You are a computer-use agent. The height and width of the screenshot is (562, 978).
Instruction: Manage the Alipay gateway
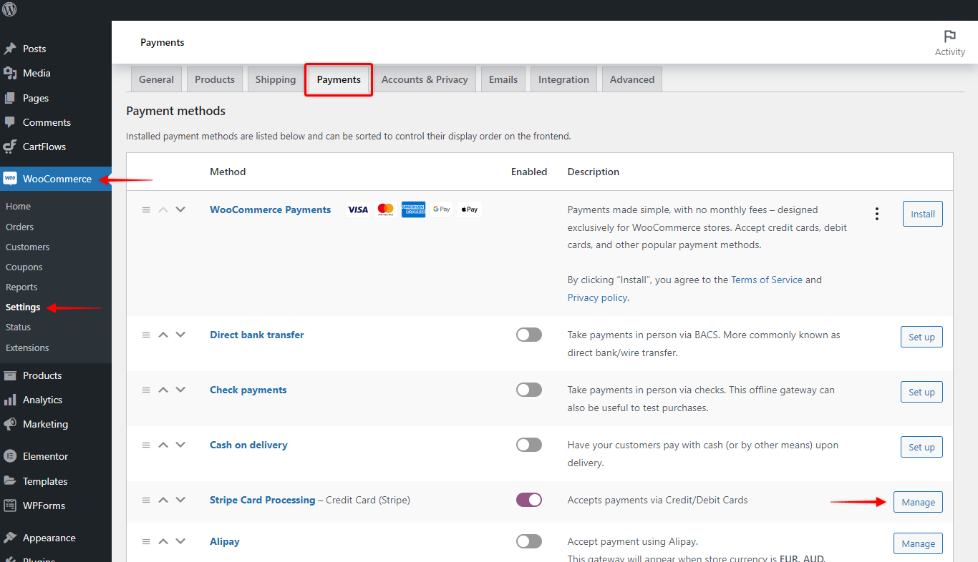[918, 543]
